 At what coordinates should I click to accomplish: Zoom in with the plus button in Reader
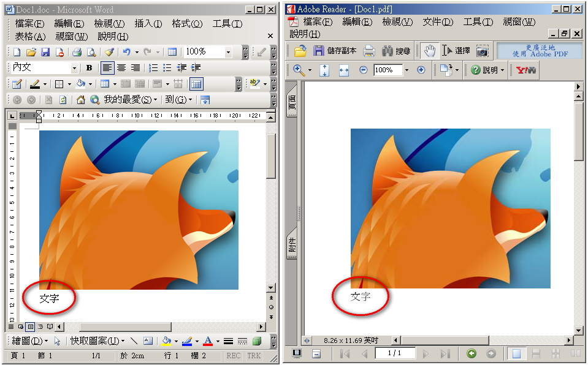tap(421, 70)
